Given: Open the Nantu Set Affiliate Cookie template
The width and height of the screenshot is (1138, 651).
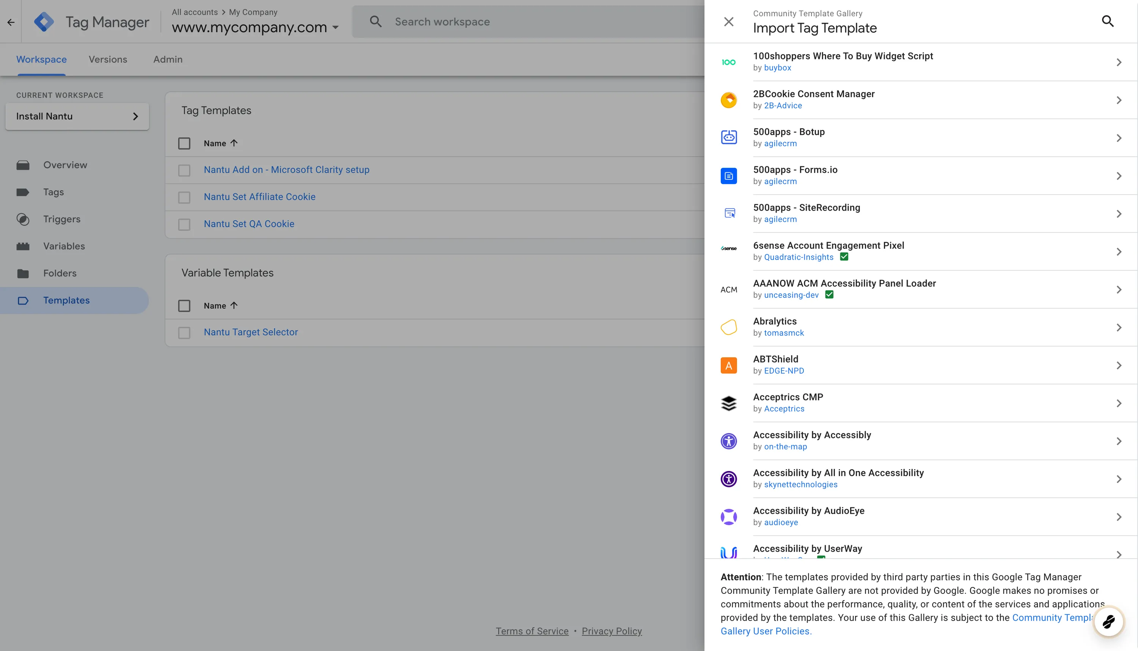Looking at the screenshot, I should pos(259,197).
